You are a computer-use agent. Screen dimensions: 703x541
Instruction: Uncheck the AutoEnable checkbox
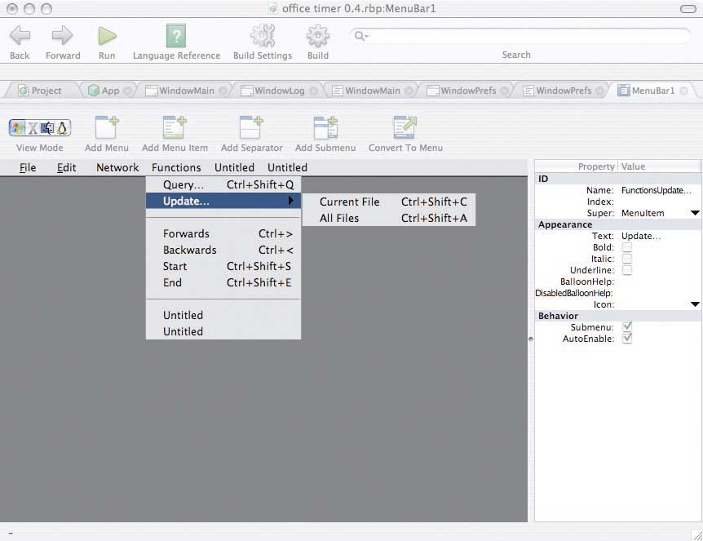click(627, 339)
